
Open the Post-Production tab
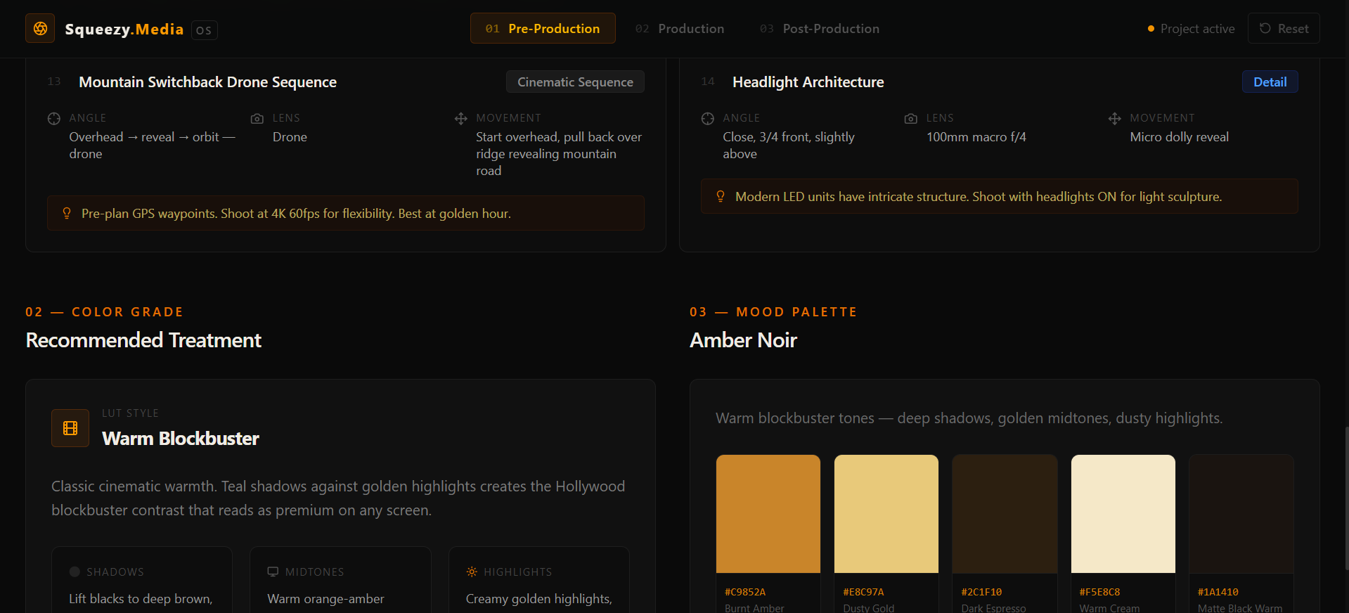820,28
